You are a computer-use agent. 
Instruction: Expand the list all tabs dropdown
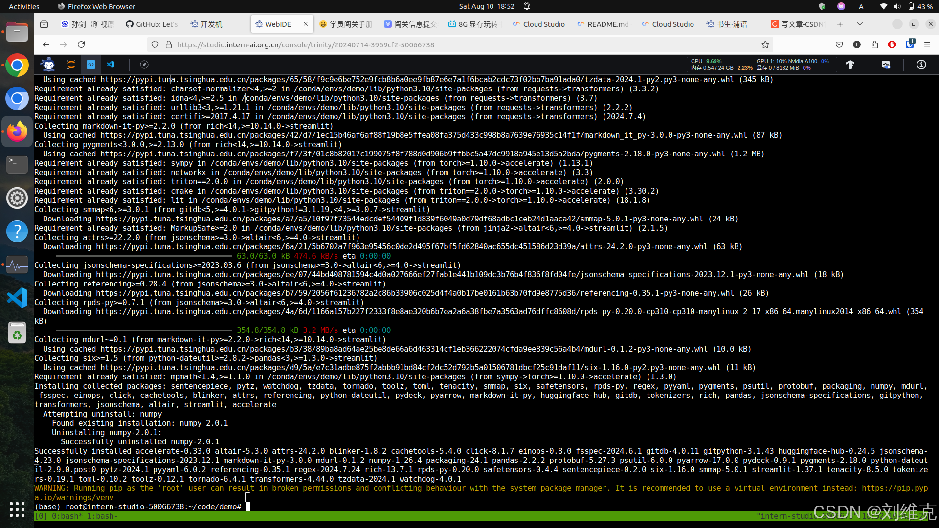pos(860,24)
